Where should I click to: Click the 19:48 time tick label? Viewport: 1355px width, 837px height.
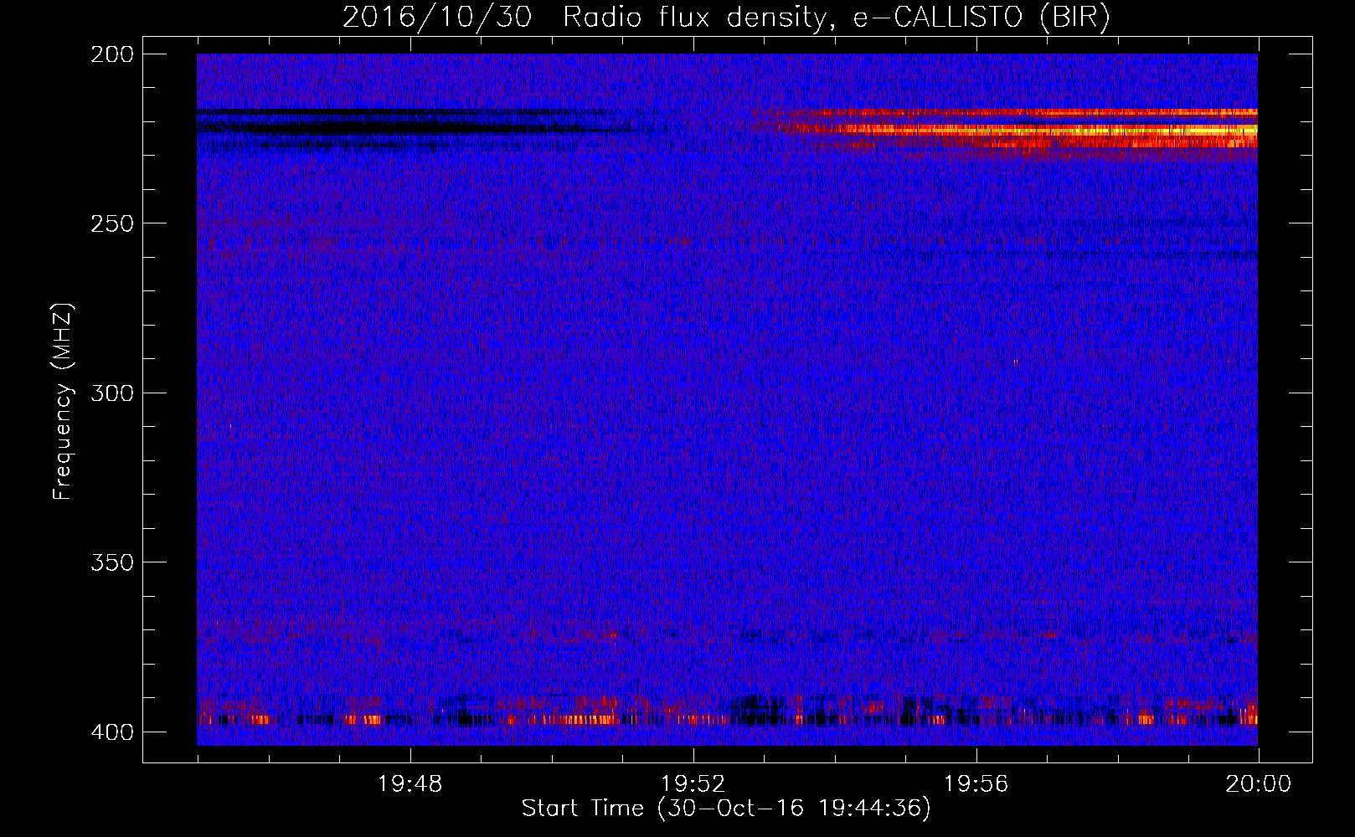tap(410, 784)
